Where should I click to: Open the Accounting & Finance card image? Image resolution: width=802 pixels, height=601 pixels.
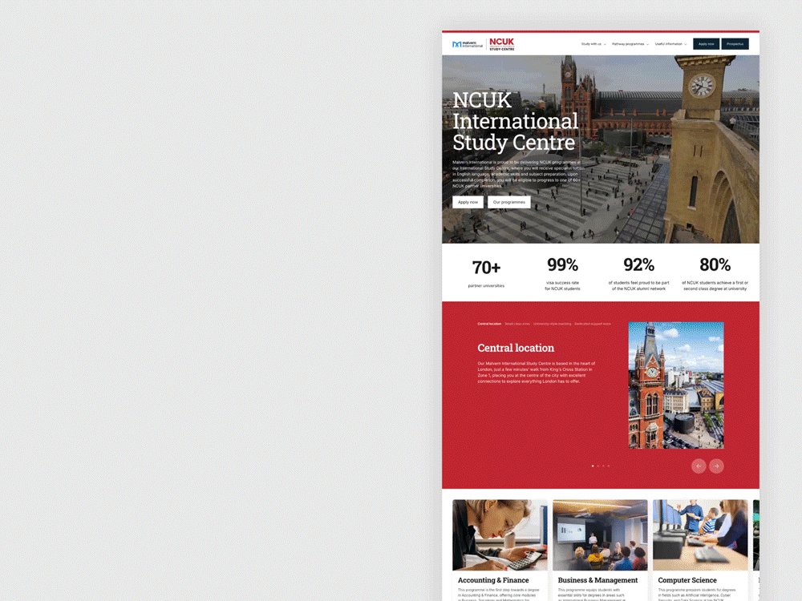click(x=500, y=535)
